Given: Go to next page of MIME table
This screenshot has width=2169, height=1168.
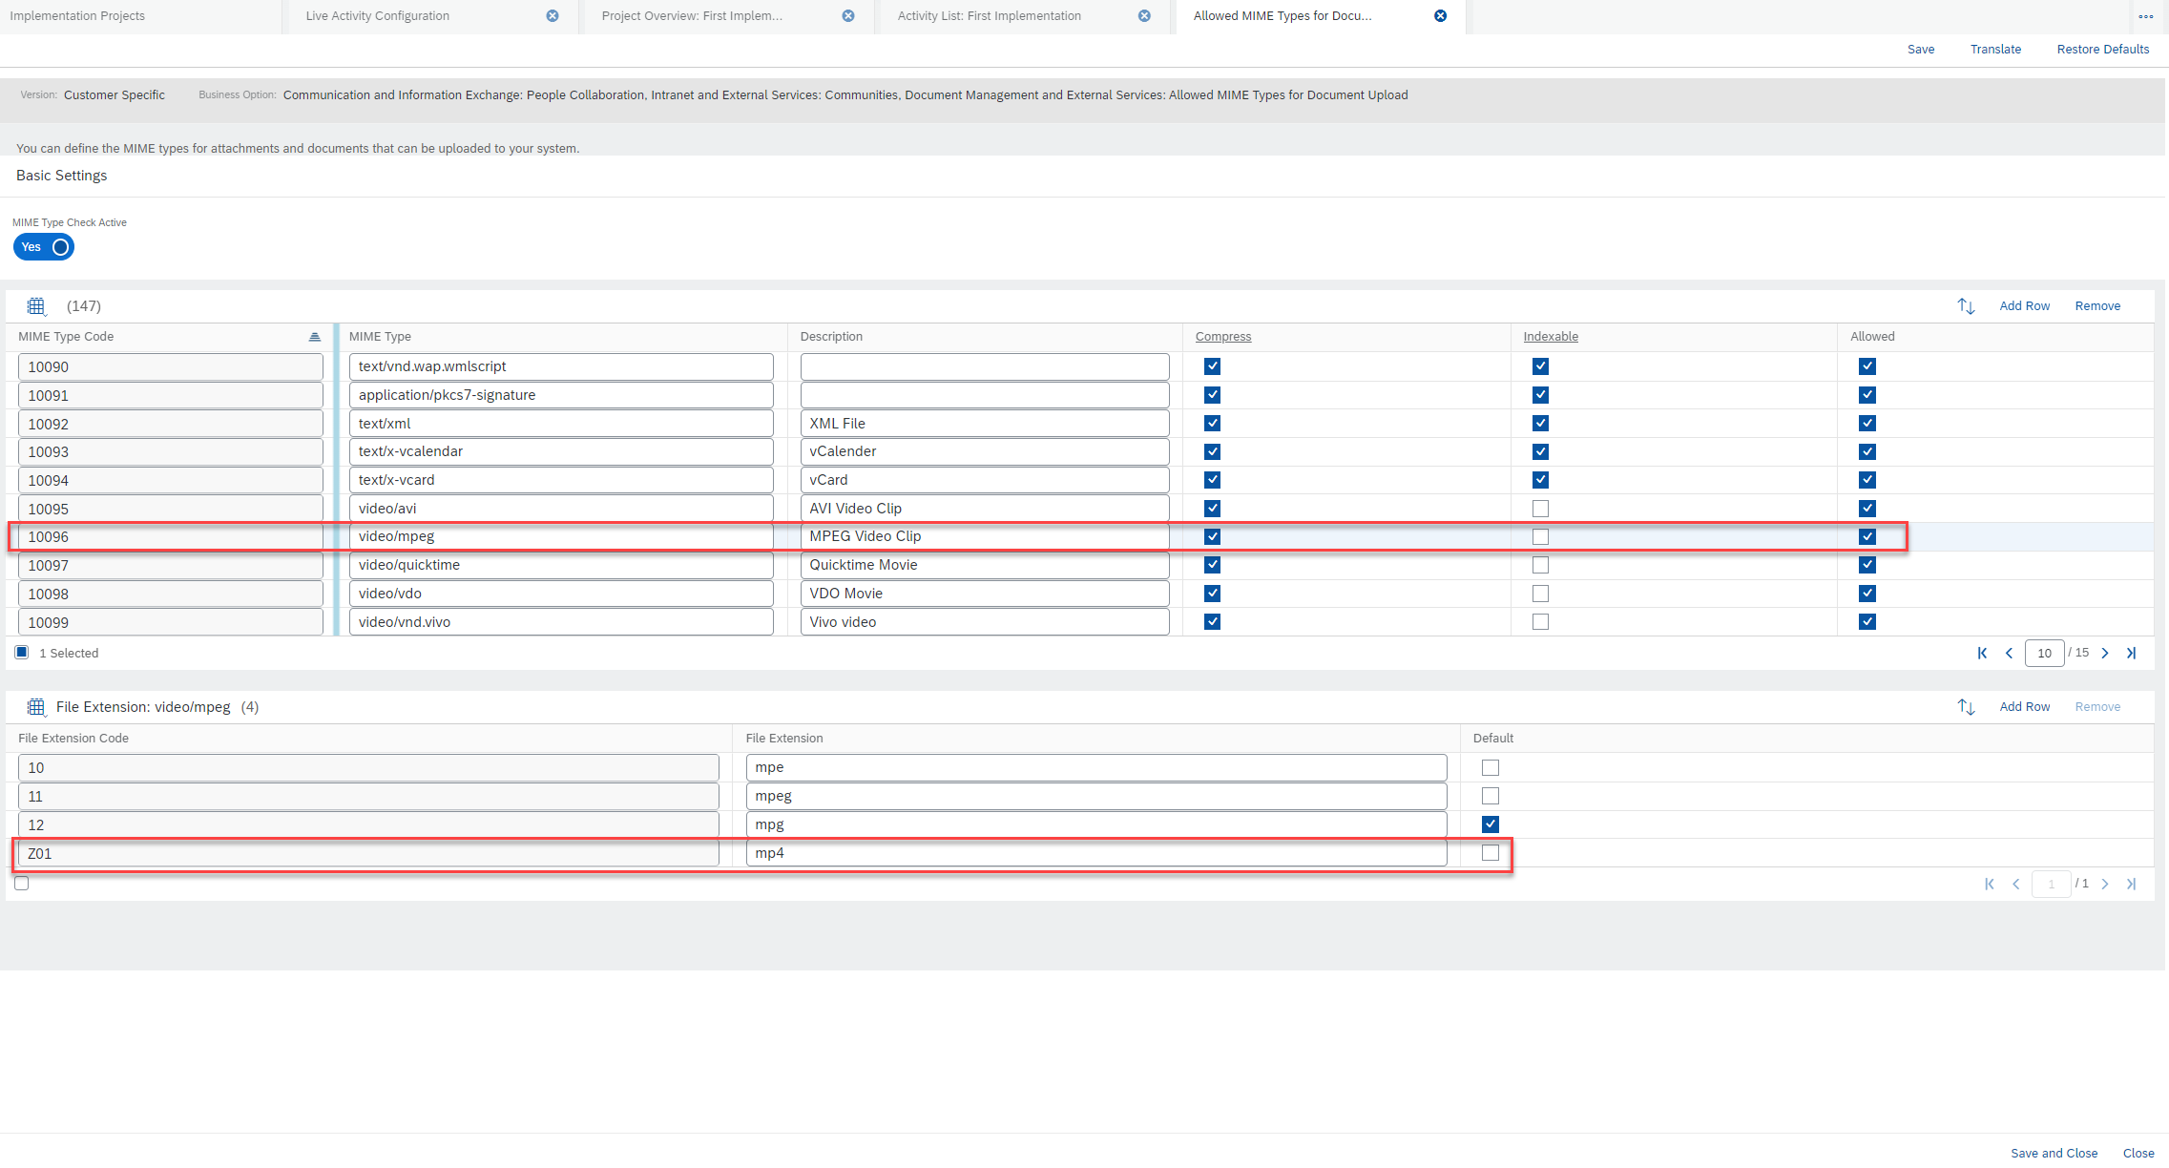Looking at the screenshot, I should click(2105, 654).
